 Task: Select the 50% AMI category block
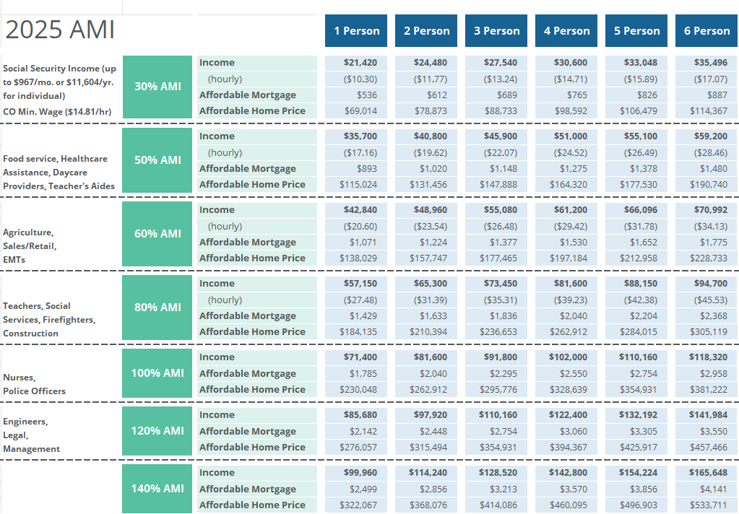[x=156, y=160]
